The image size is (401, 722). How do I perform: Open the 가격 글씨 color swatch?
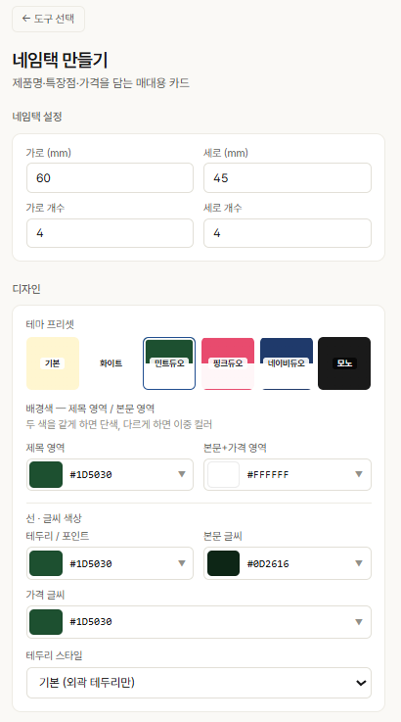[46, 622]
